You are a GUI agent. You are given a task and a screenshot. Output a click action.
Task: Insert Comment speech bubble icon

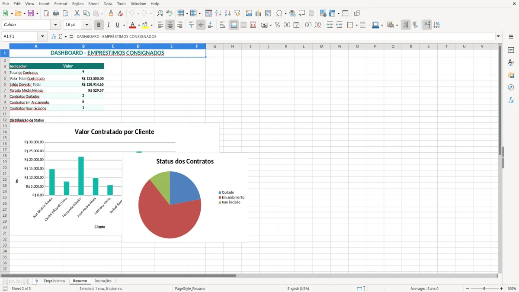[302, 13]
